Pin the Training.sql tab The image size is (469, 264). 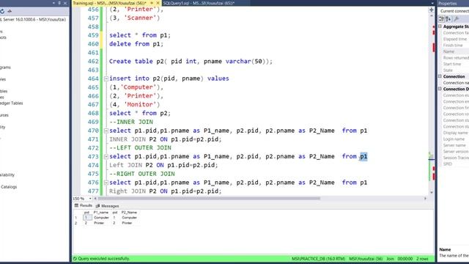point(152,3)
